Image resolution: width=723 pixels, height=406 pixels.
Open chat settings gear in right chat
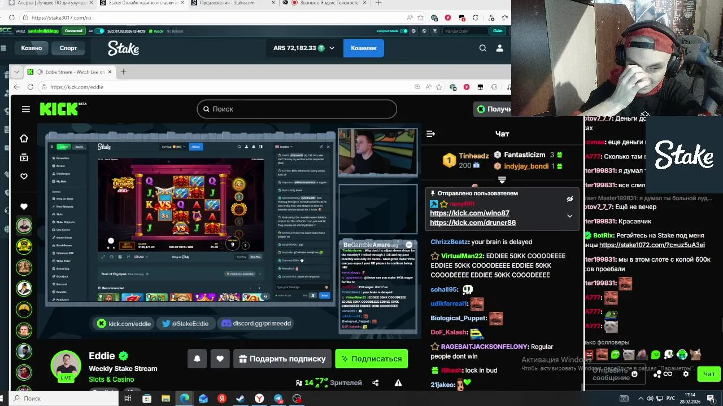tap(686, 374)
